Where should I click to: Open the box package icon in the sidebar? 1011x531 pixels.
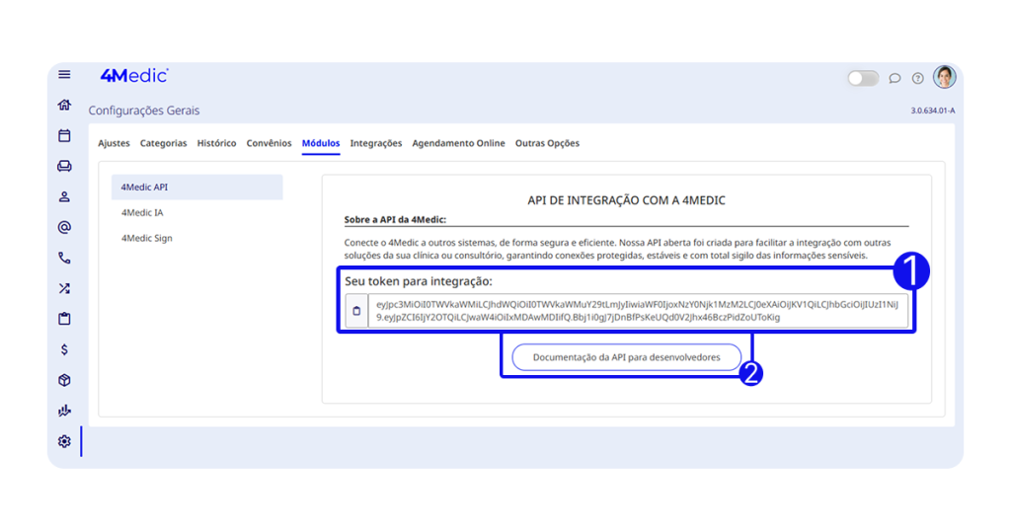click(64, 380)
